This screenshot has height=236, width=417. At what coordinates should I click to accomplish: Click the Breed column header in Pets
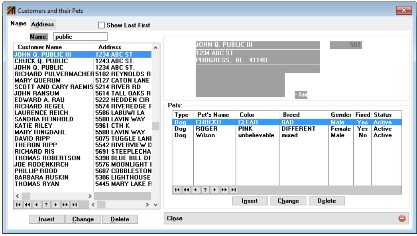tap(291, 115)
